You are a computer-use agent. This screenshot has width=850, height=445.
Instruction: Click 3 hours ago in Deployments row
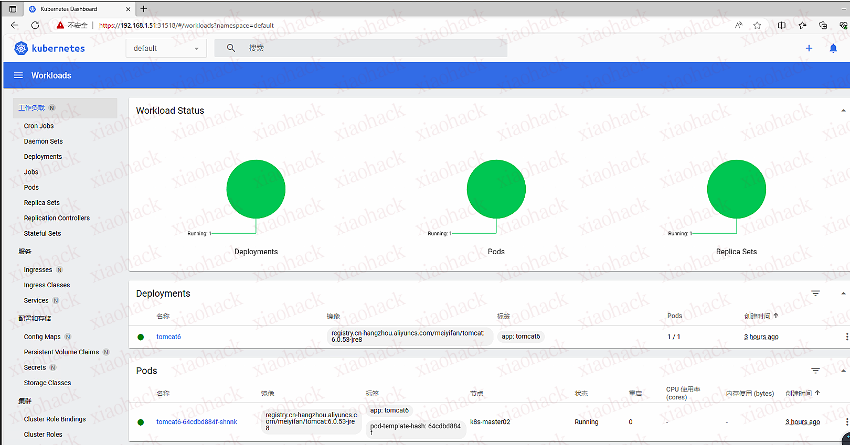(761, 337)
